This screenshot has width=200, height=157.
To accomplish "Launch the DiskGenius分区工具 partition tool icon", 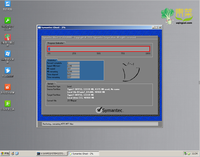I will [7, 21].
